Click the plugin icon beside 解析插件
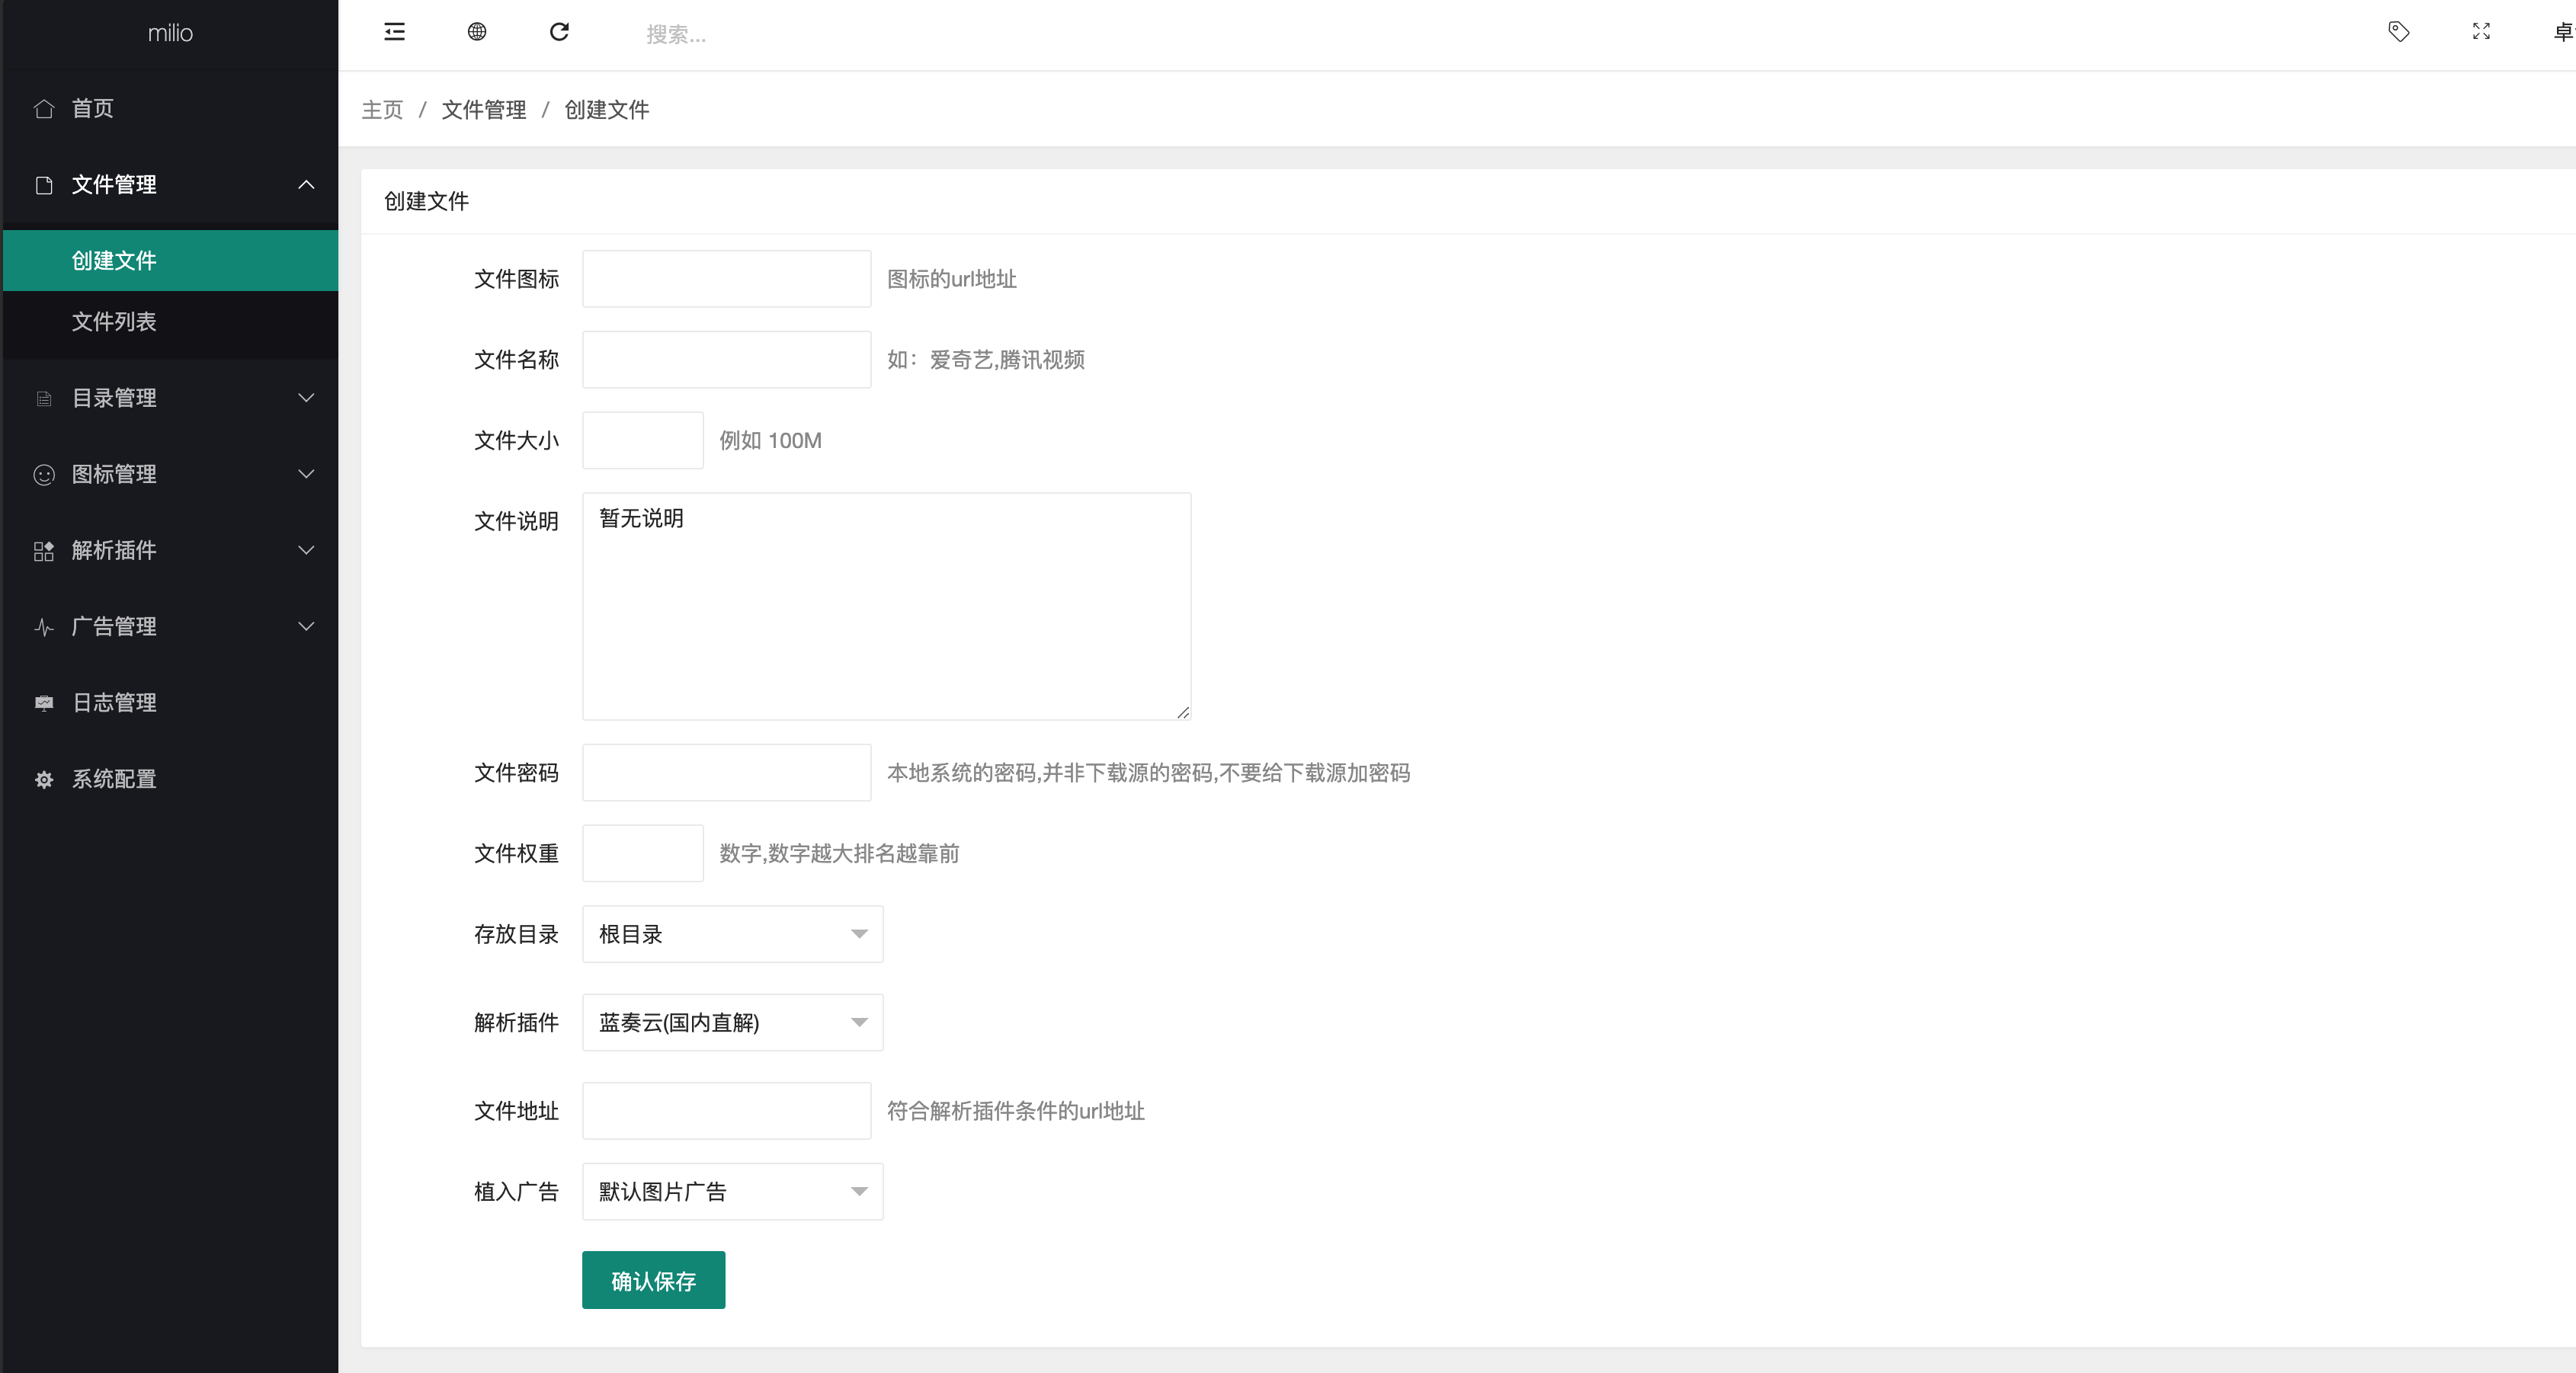 coord(44,550)
